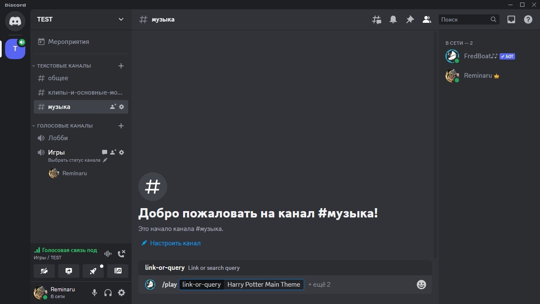Open the help page
The height and width of the screenshot is (304, 540).
(x=528, y=19)
